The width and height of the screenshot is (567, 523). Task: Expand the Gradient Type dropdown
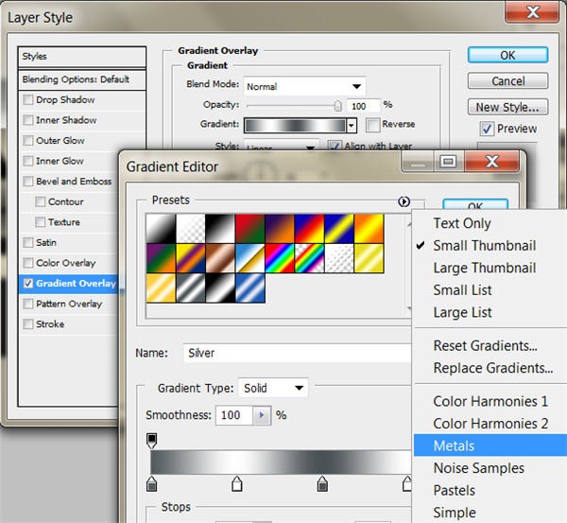(x=273, y=388)
